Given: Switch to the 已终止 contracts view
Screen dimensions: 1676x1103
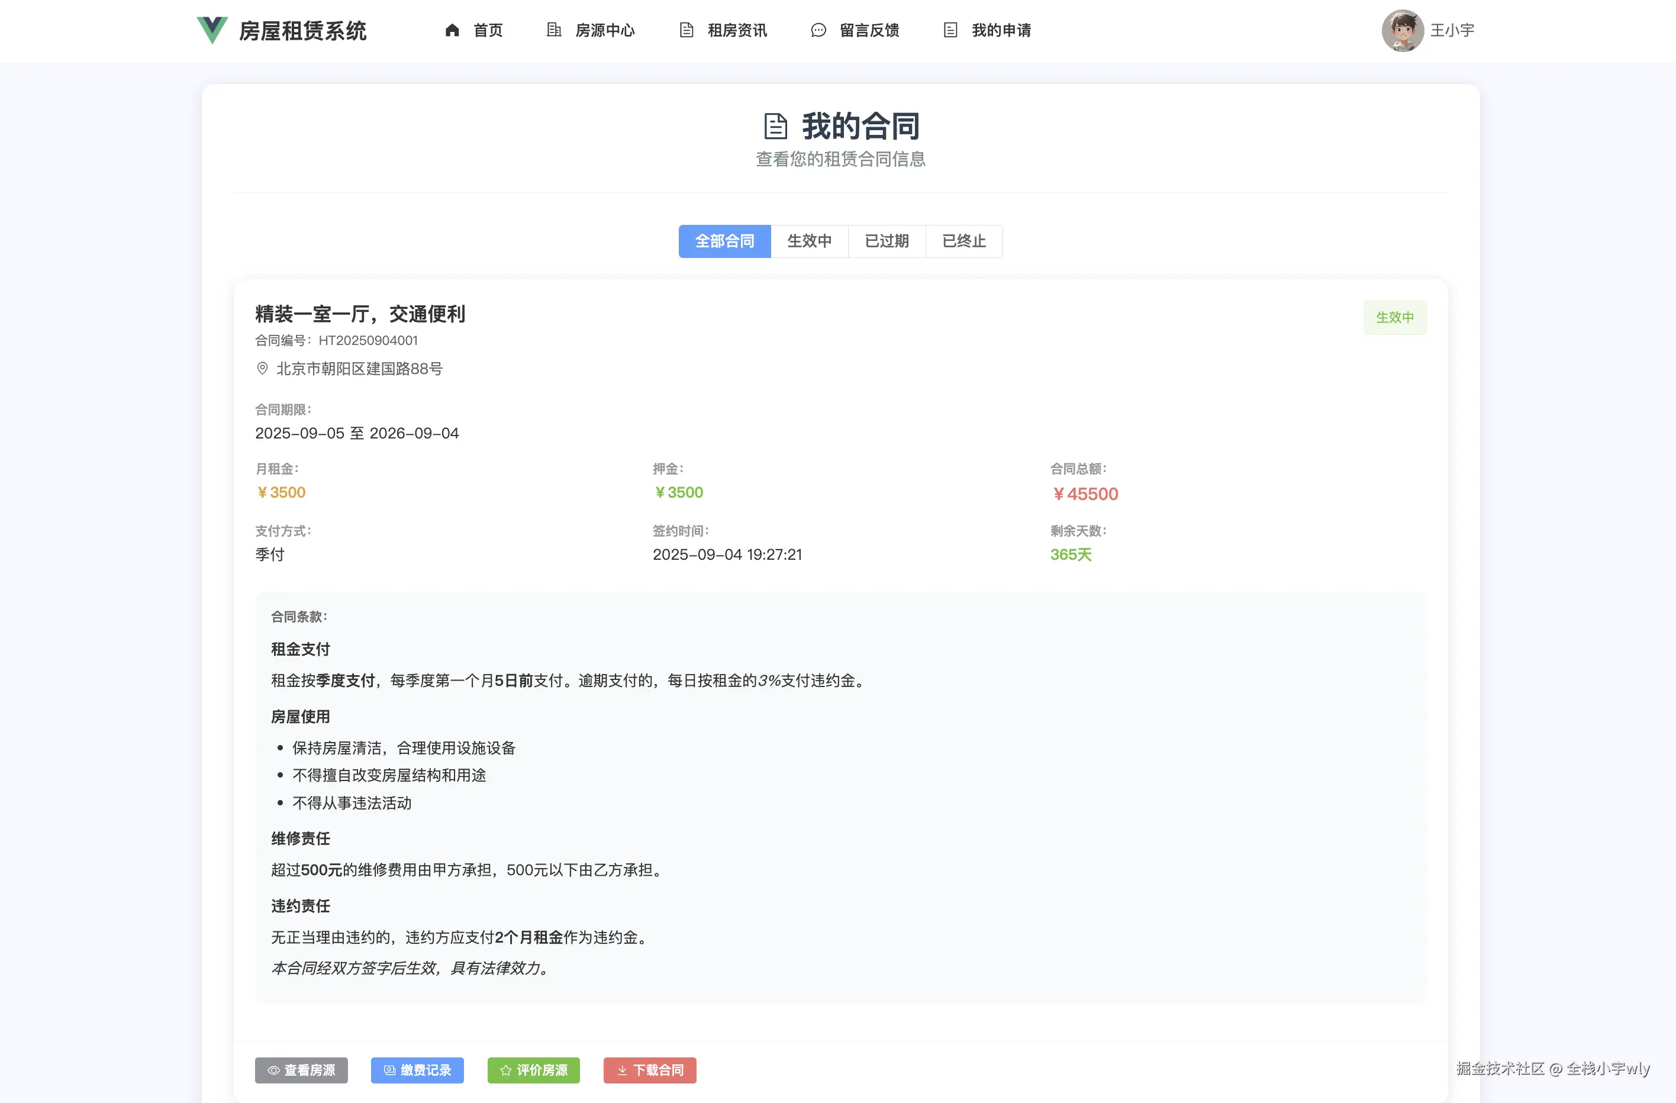Looking at the screenshot, I should point(963,241).
